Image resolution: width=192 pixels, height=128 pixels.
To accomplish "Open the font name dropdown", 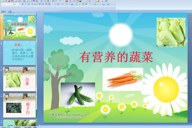I will coord(12,4).
